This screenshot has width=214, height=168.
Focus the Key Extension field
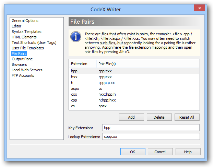tap(151, 128)
